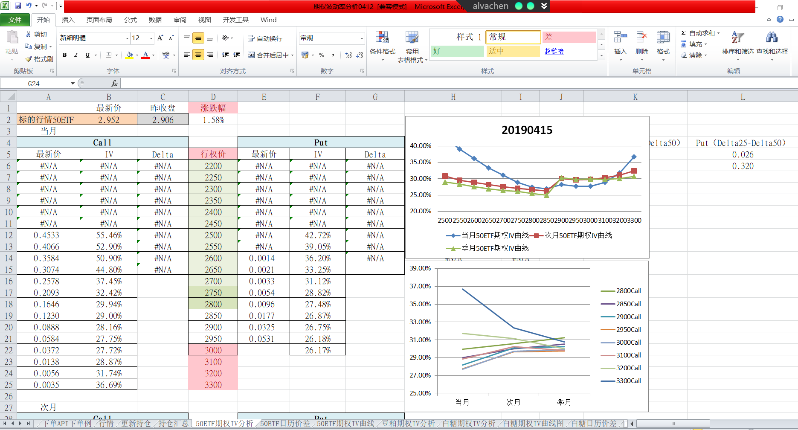Open Find and Select (查找和选择) binoculars
This screenshot has width=798, height=430.
(x=772, y=38)
